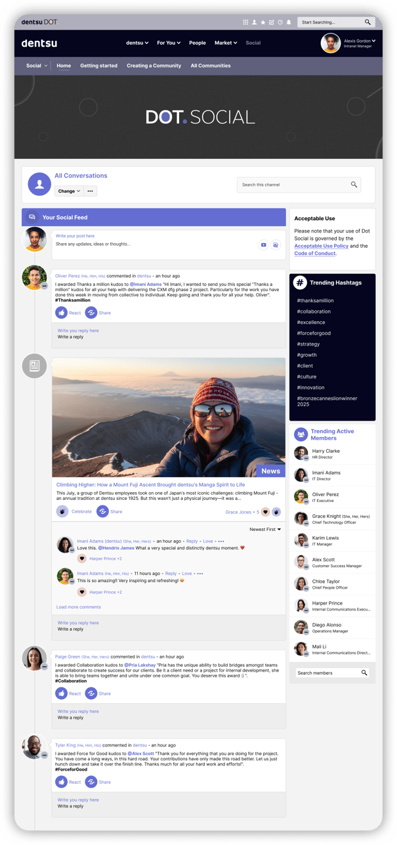Open Chloe Taylor member profile

point(326,582)
